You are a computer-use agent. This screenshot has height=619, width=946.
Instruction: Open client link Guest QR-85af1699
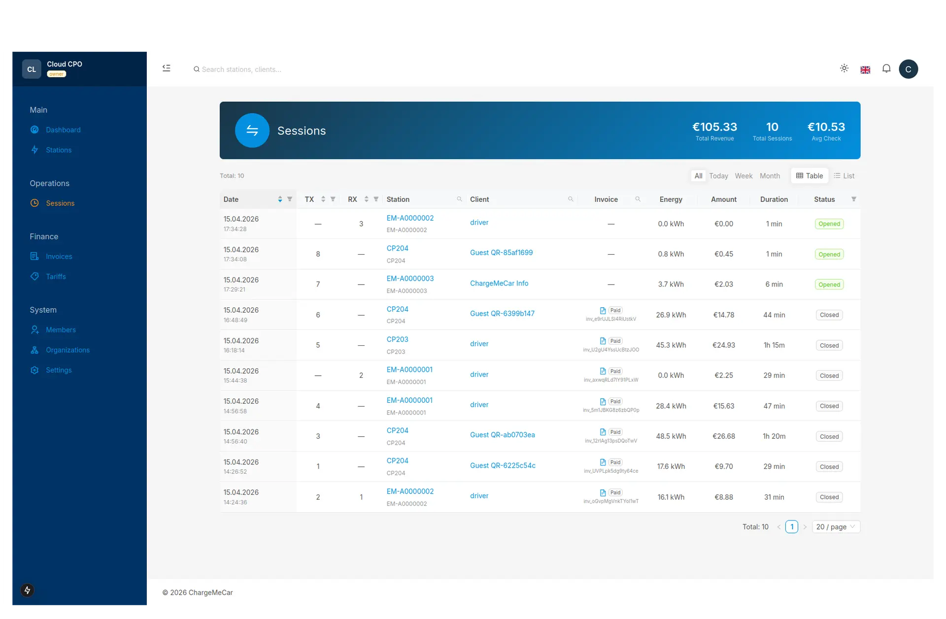(501, 252)
